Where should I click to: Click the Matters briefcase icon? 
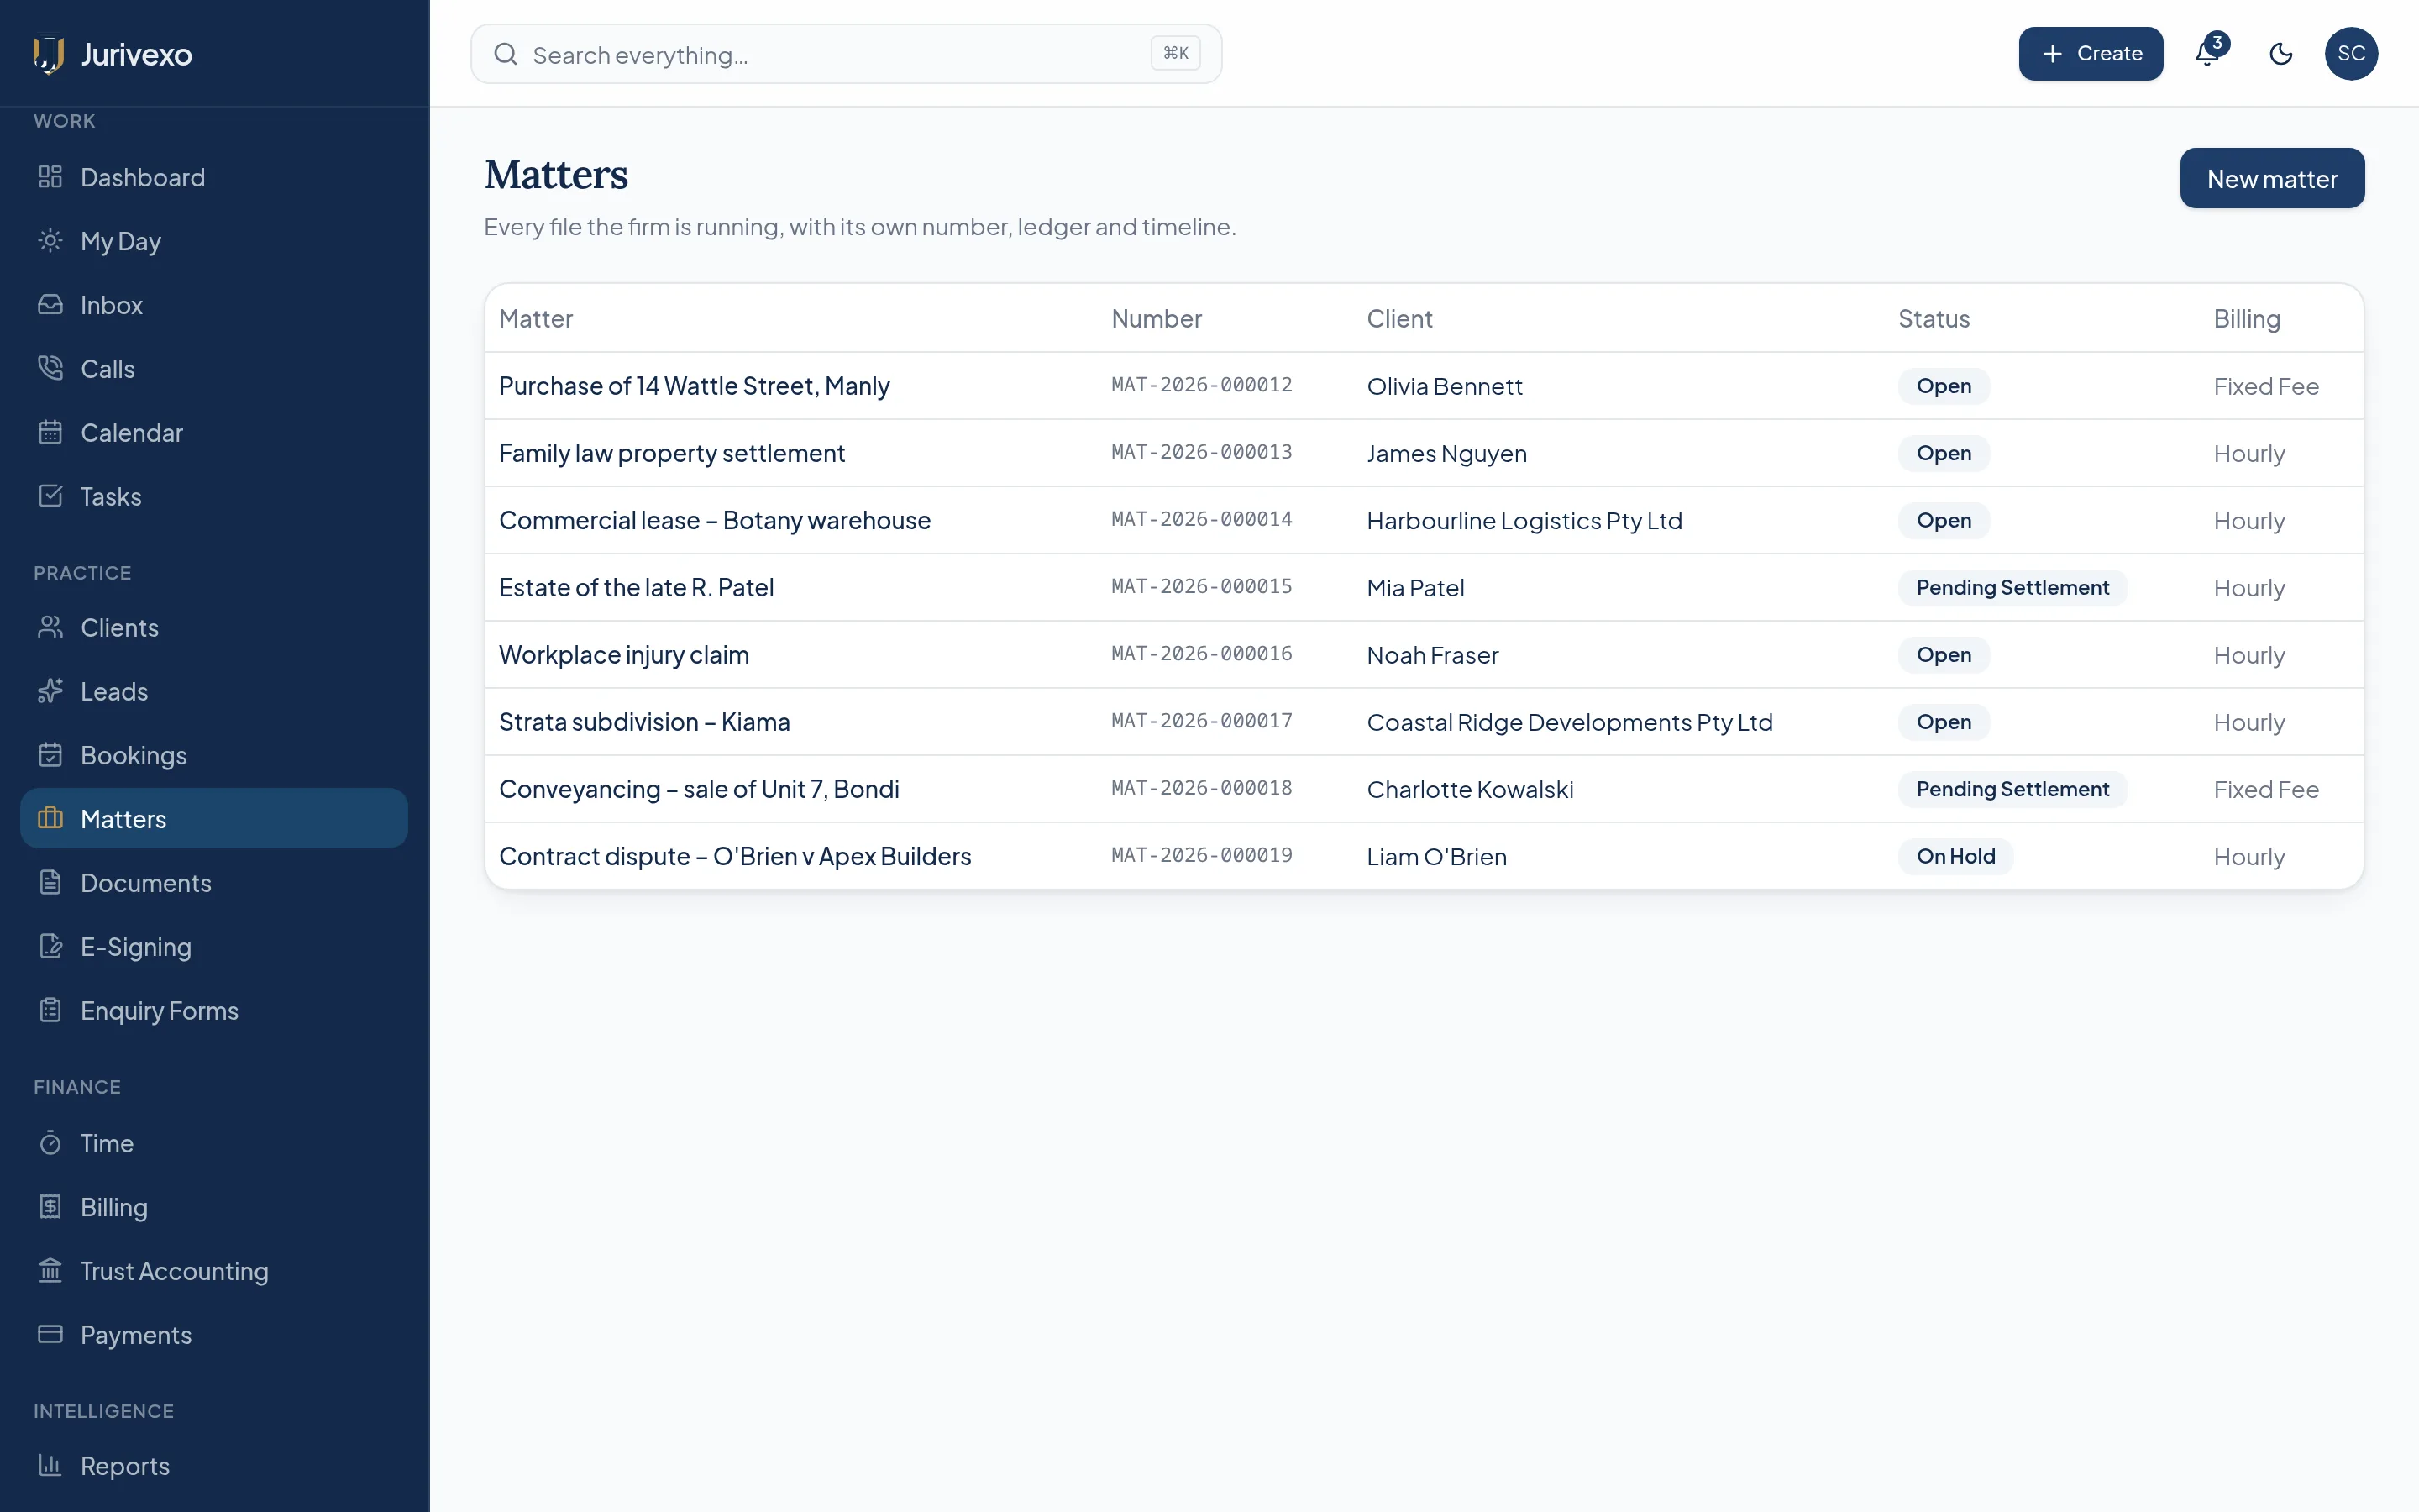(50, 818)
